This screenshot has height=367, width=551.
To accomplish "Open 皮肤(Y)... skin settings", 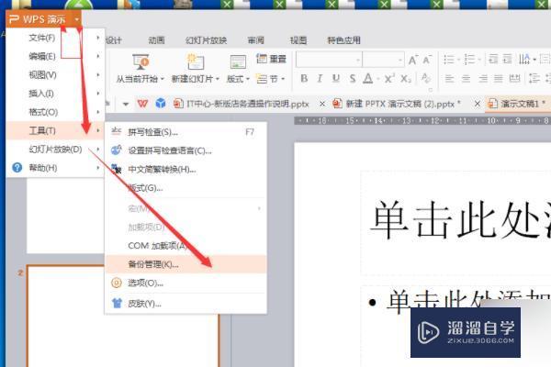I will (x=186, y=303).
